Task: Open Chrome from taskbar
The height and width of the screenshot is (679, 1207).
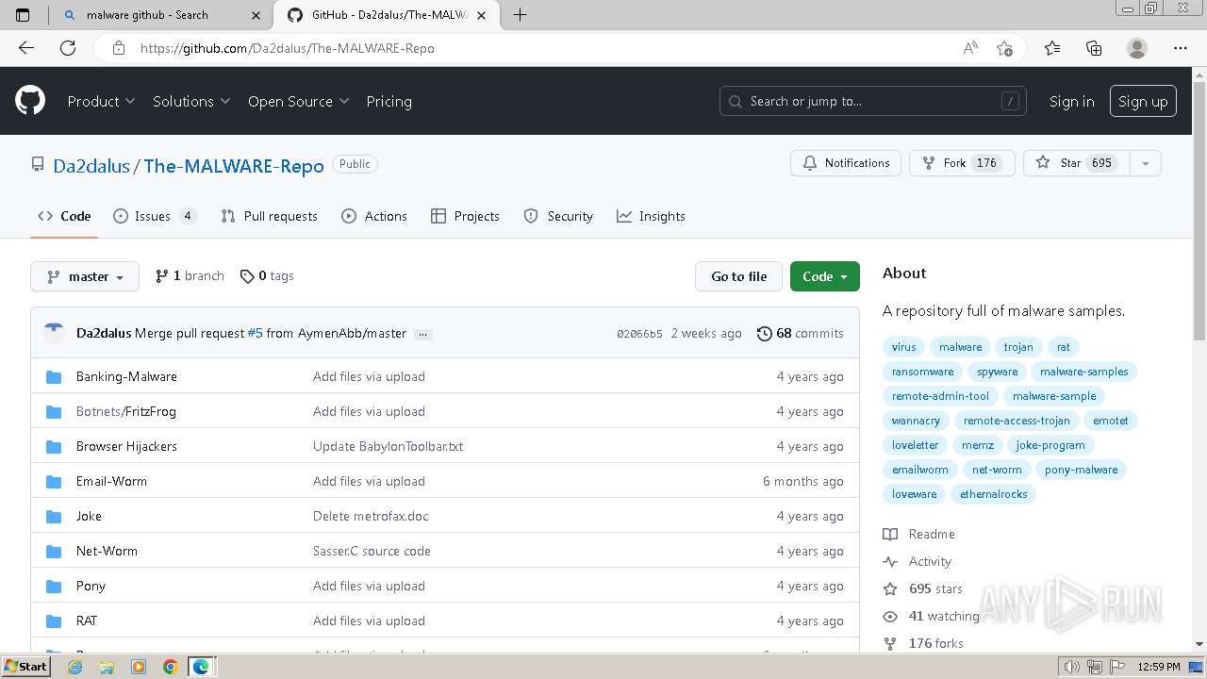Action: coord(171,667)
